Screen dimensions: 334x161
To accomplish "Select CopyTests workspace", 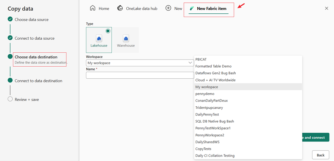I will [248, 149].
